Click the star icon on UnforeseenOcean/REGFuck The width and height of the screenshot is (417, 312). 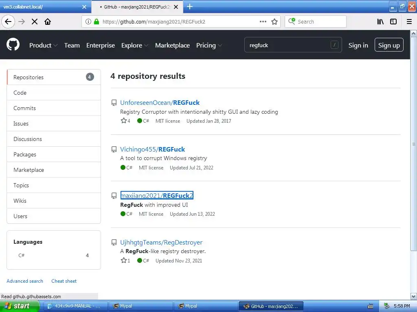124,121
